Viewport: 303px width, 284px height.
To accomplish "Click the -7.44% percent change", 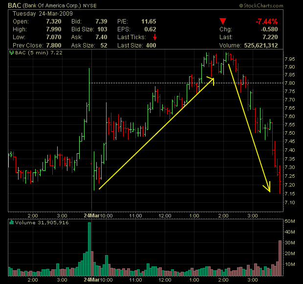I will coord(267,21).
